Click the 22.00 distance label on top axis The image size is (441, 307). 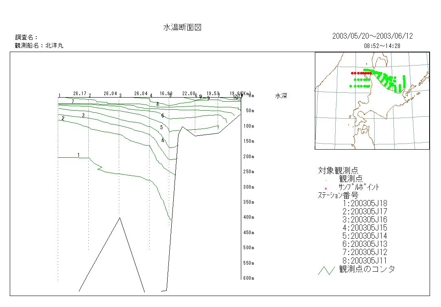click(x=188, y=94)
